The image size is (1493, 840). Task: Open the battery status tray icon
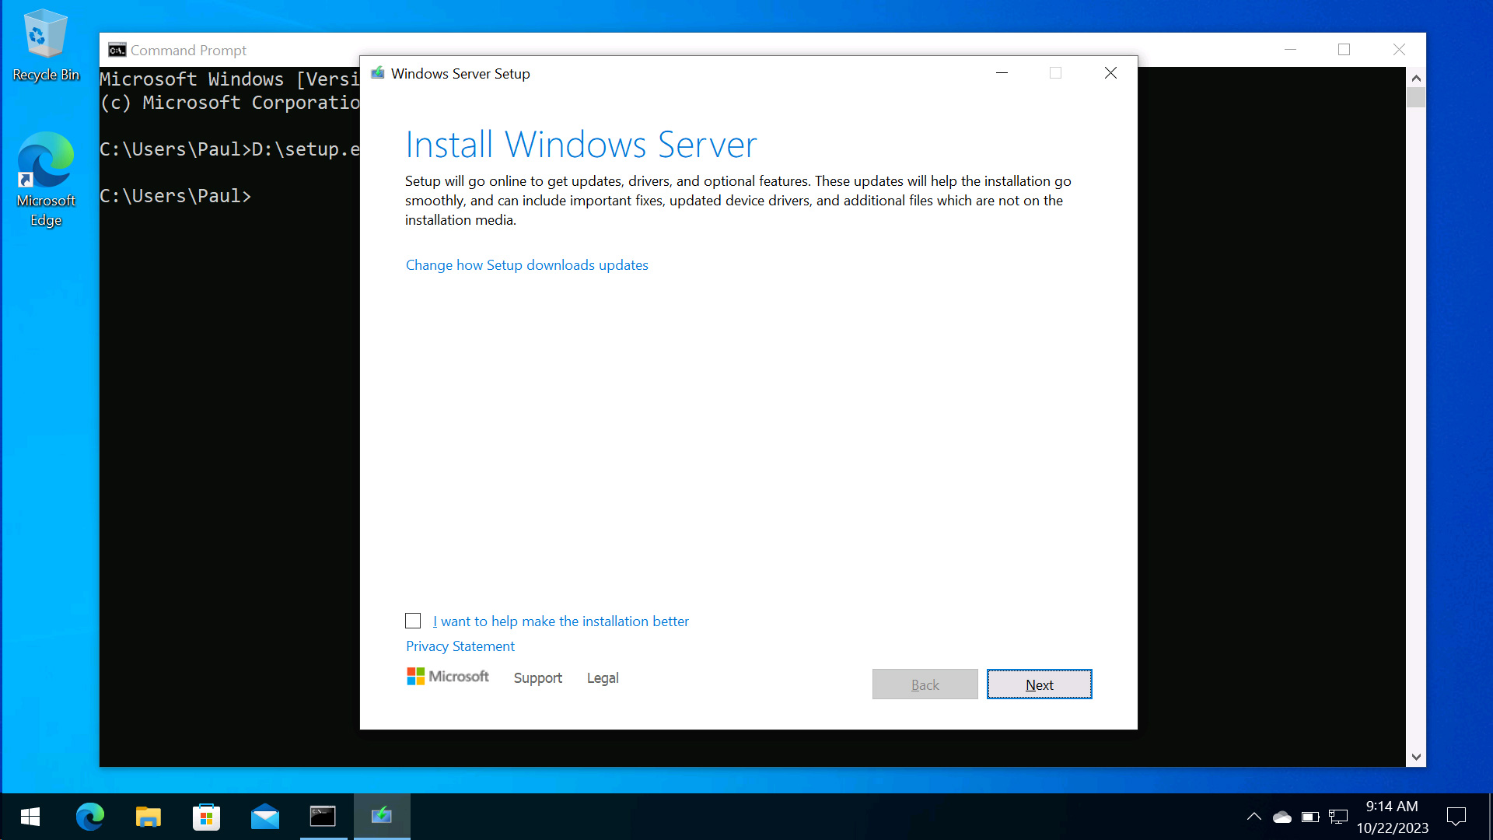pos(1310,817)
